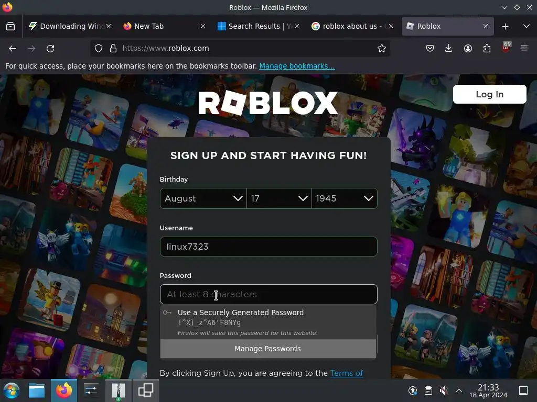Open the Firefox hamburger menu
The width and height of the screenshot is (537, 402).
524,49
